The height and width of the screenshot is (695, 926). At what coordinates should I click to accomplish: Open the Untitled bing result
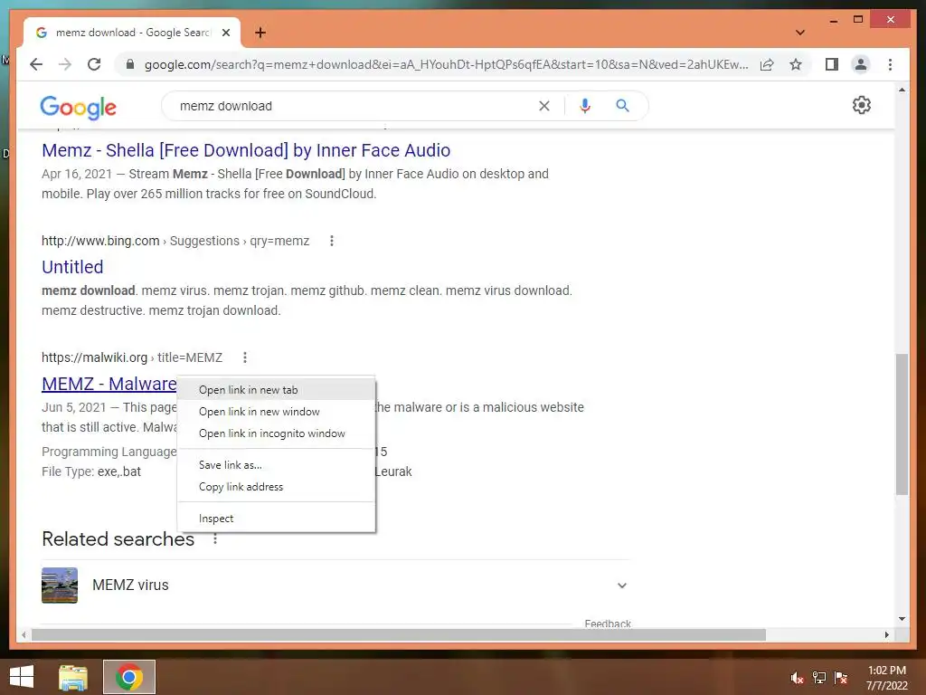tap(72, 267)
